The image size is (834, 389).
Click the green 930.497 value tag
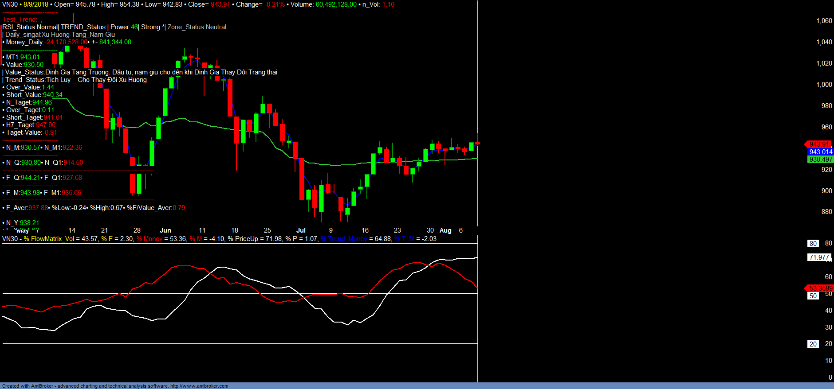[x=820, y=159]
